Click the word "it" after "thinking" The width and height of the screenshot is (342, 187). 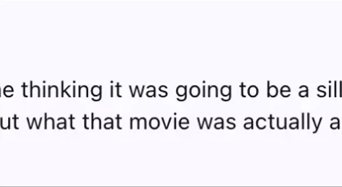[115, 90]
